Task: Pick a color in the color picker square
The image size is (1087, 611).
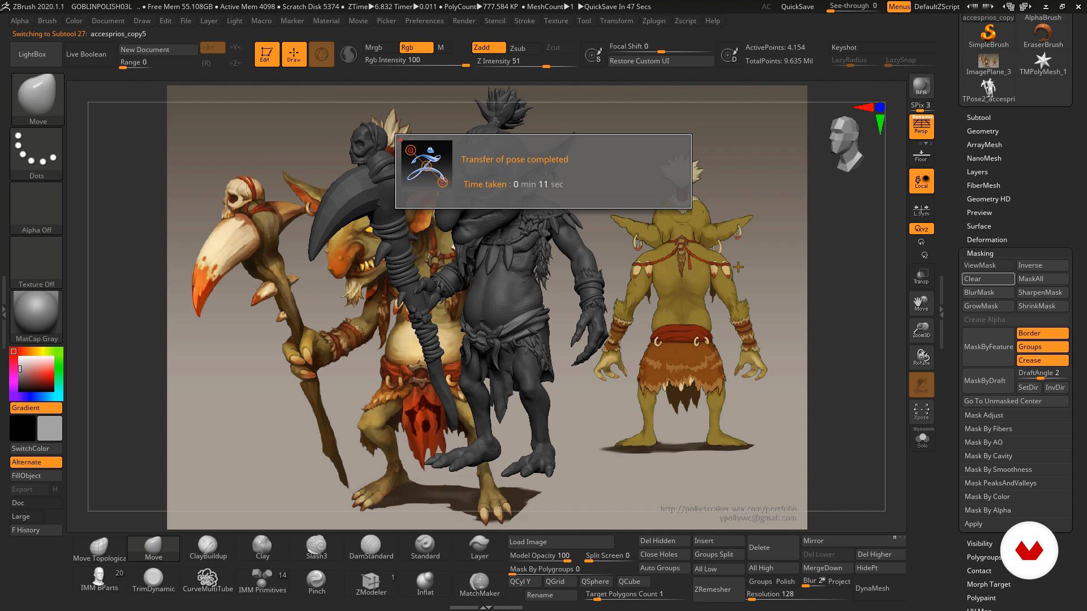Action: point(36,374)
